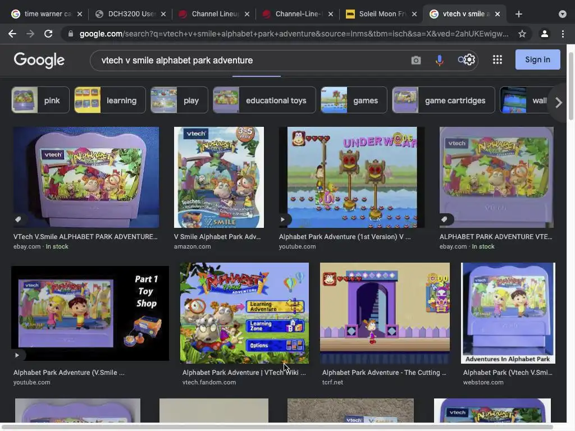Open 'Alphabet Park Adventure (V.Smile ...' youtube link
575x431 pixels.
[69, 373]
